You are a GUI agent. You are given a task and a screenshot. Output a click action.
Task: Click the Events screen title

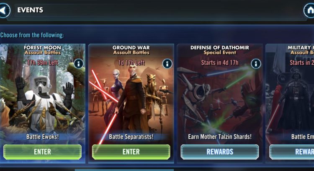[x=30, y=10]
